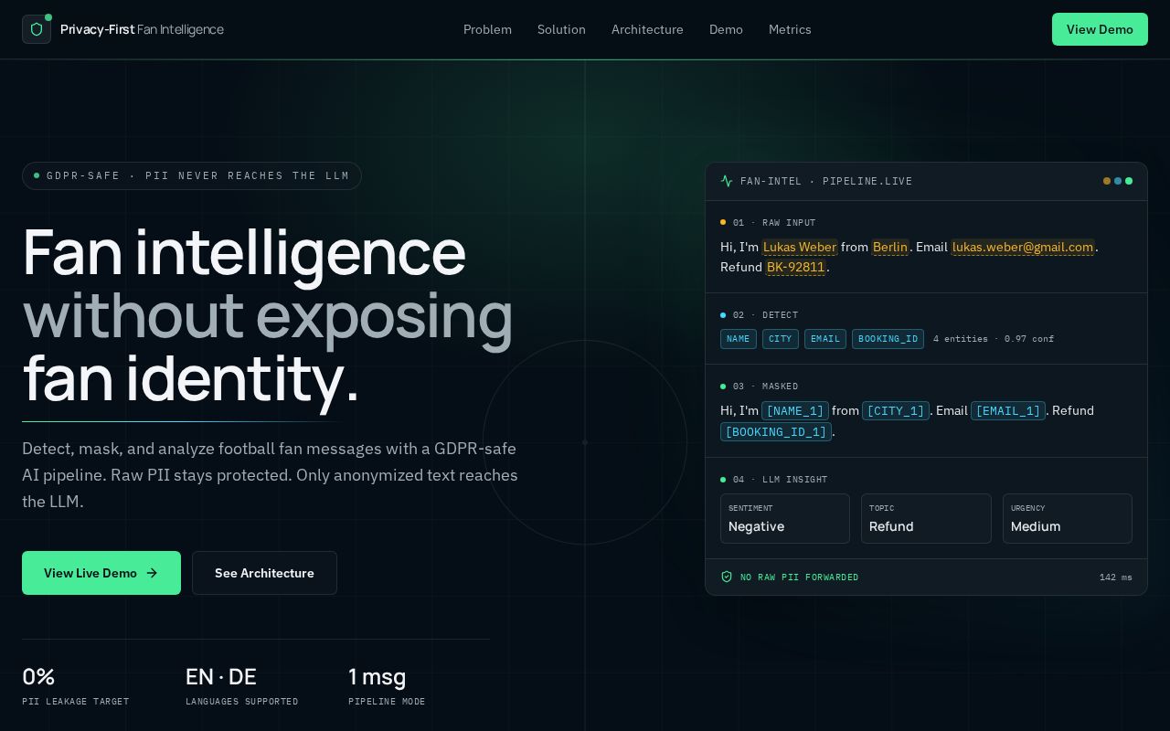Click the [EMAIL_1] masked token

pos(1008,411)
